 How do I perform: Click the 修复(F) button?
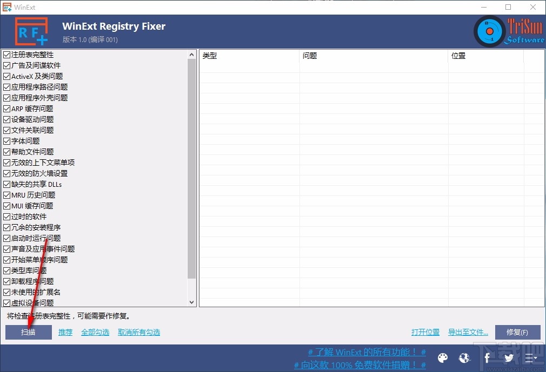517,332
